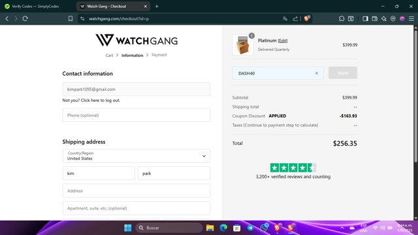Open Brave VPN shield icon
This screenshot has width=418, height=235.
pos(393,19)
